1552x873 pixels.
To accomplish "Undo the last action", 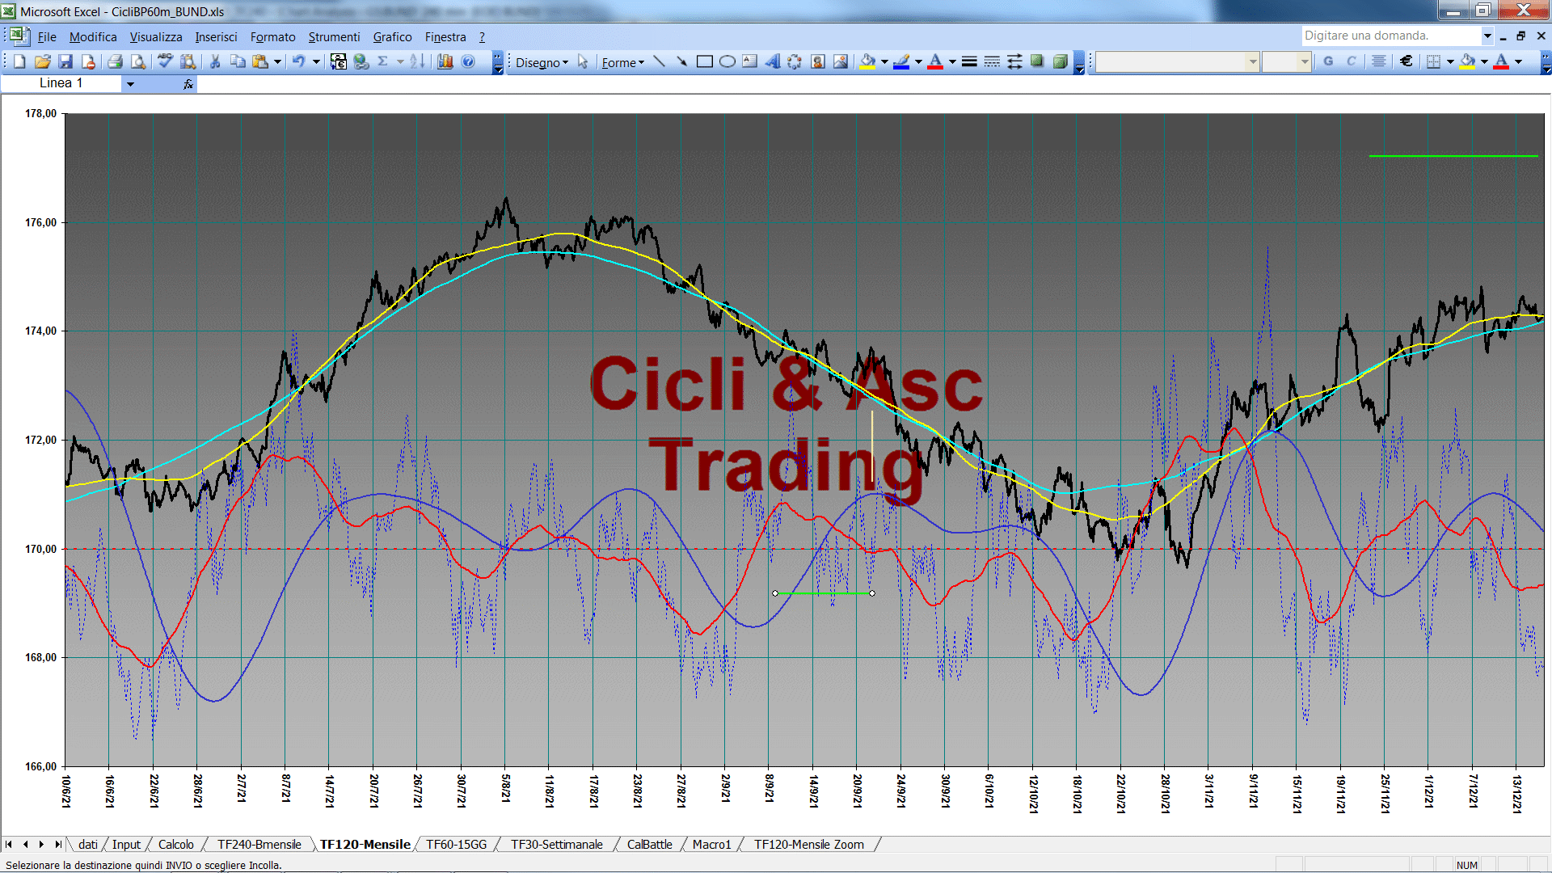I will click(x=298, y=61).
